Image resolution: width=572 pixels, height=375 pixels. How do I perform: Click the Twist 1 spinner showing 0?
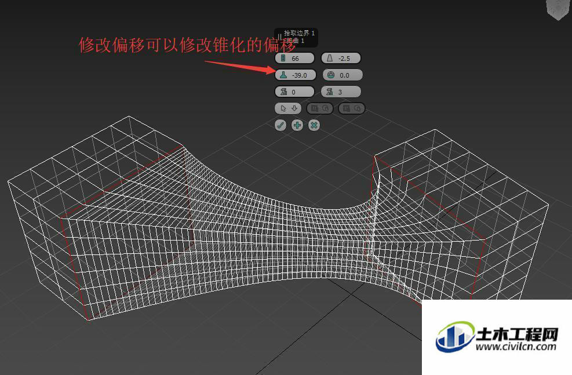pos(294,92)
